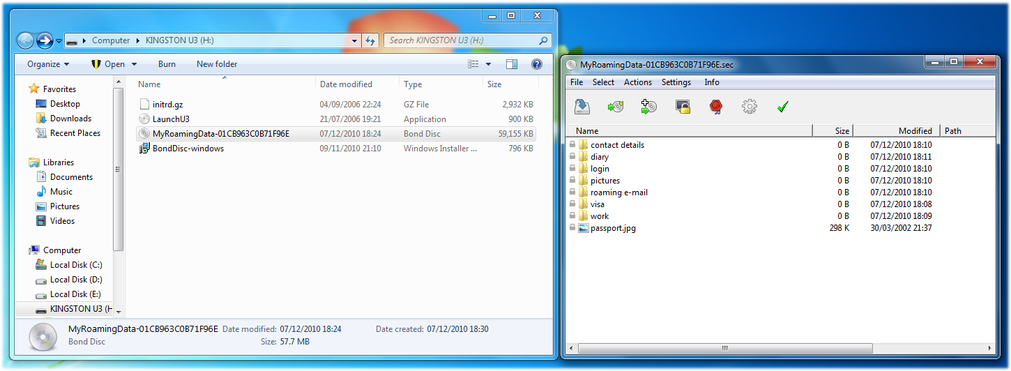Select Documents under Libraries
The height and width of the screenshot is (371, 1011).
(x=71, y=177)
